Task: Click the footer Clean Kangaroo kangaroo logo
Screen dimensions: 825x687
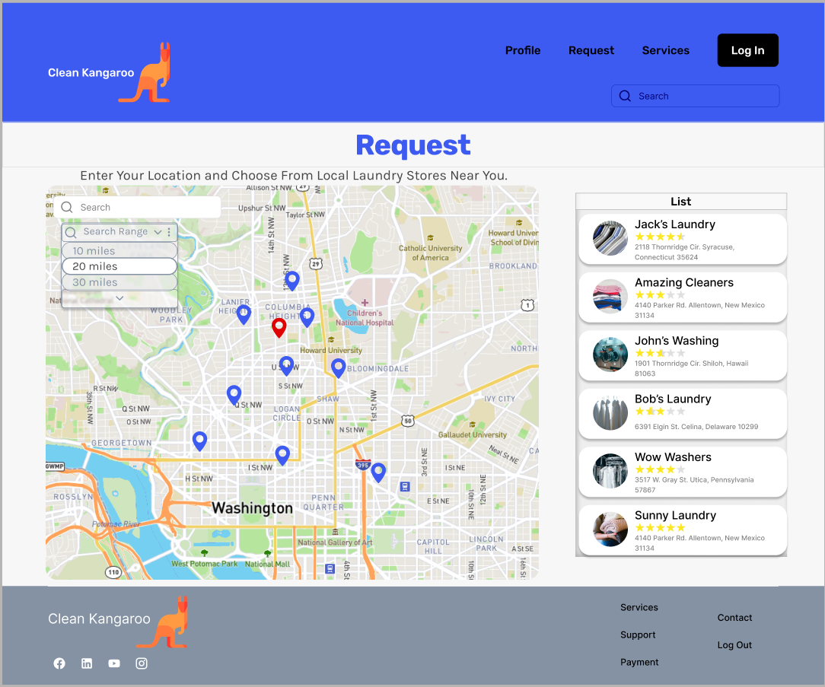Action: (164, 622)
